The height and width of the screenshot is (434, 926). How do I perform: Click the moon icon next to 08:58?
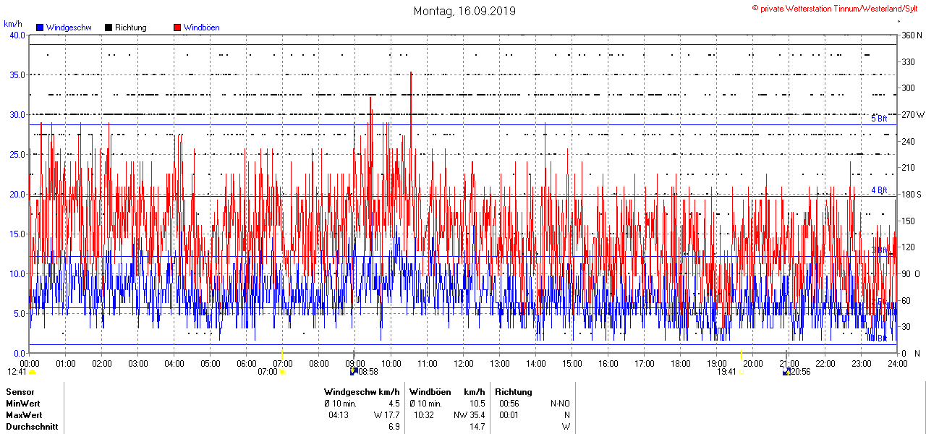click(x=354, y=372)
